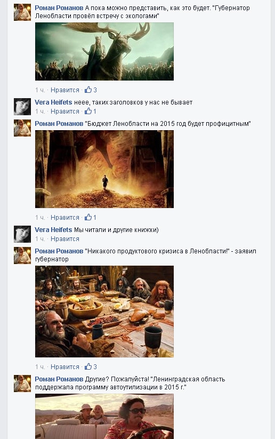
Task: Click the '1 ч.' timestamp under the dwarves image
Action: [40, 366]
